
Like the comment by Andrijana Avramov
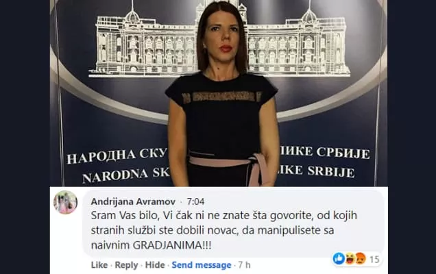coord(99,265)
